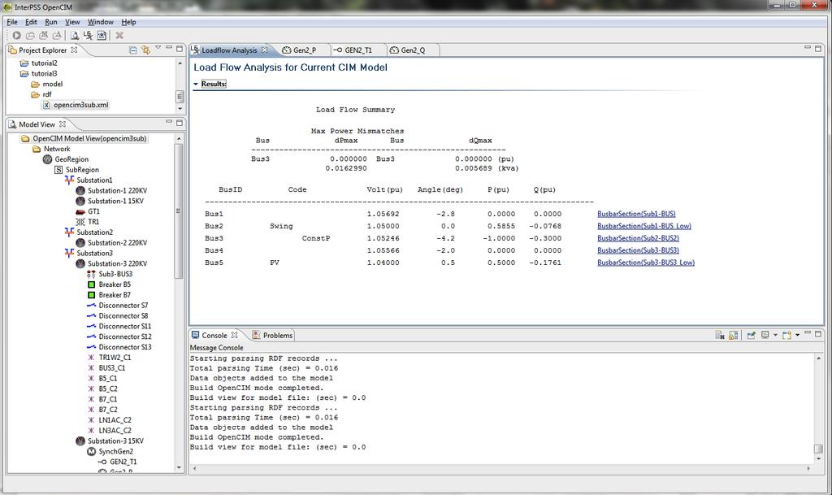Image resolution: width=832 pixels, height=495 pixels.
Task: Click the magnifier document toolbar icon
Action: click(x=74, y=36)
